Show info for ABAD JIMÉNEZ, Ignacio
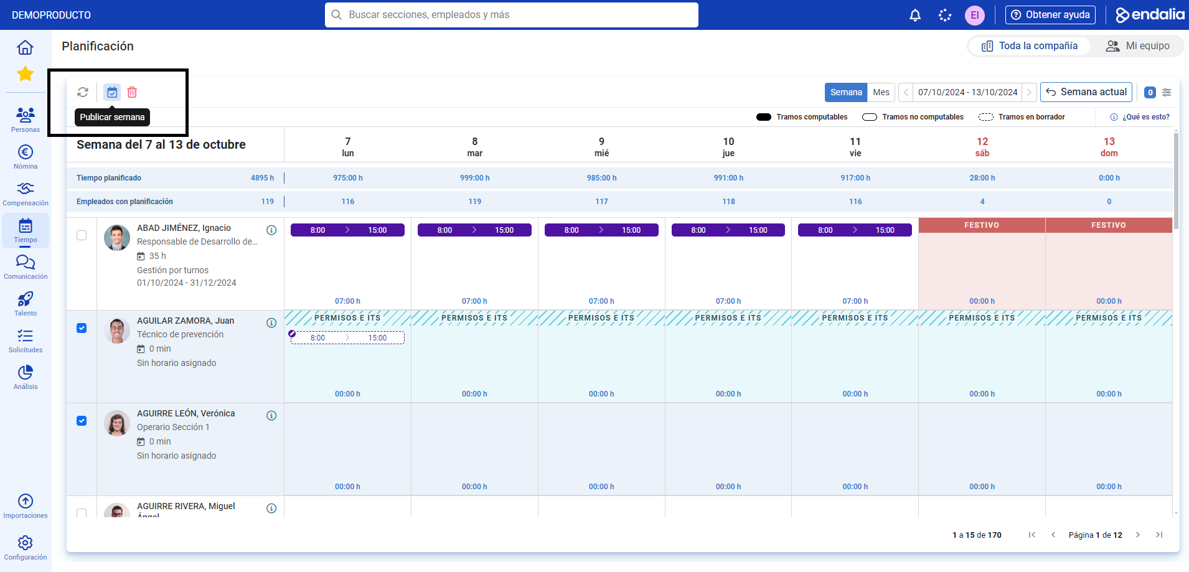The image size is (1189, 572). click(x=271, y=230)
